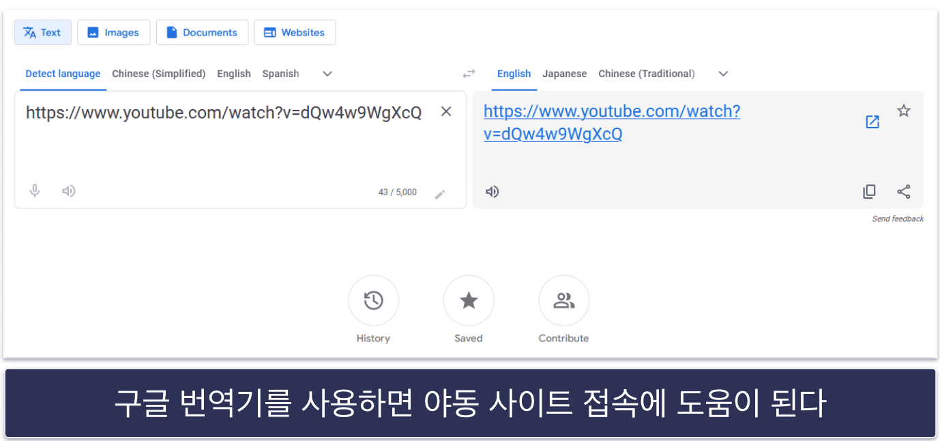
Task: Click microphone voice input icon
Action: [35, 191]
